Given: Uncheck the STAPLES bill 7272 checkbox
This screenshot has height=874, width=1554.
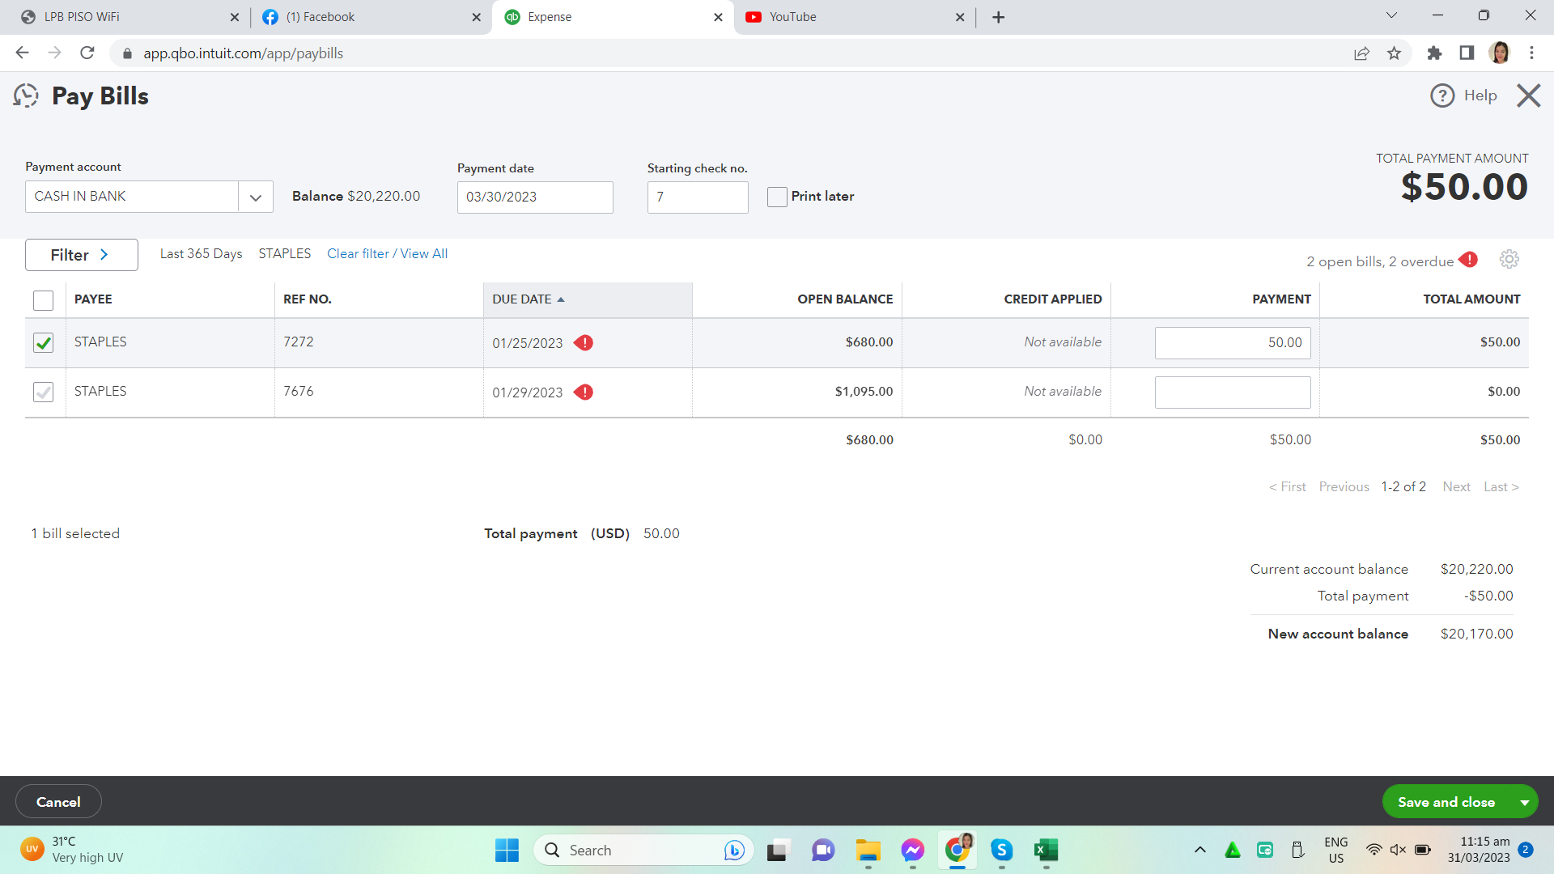Looking at the screenshot, I should [x=43, y=343].
